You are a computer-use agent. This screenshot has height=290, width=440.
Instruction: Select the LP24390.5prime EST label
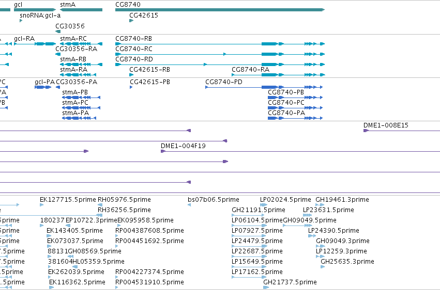[333, 231]
